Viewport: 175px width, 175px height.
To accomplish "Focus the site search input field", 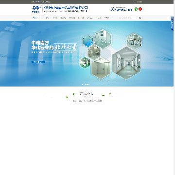I will click(x=128, y=18).
